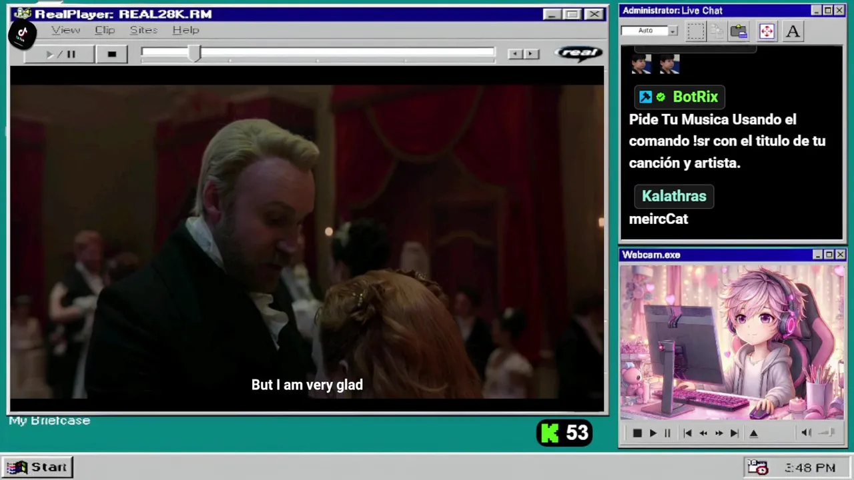Click the webcam avatar image

[x=732, y=343]
